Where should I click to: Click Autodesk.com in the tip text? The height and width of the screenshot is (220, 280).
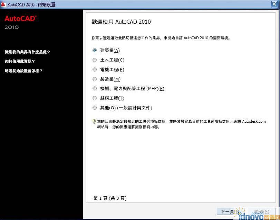pyautogui.click(x=254, y=121)
